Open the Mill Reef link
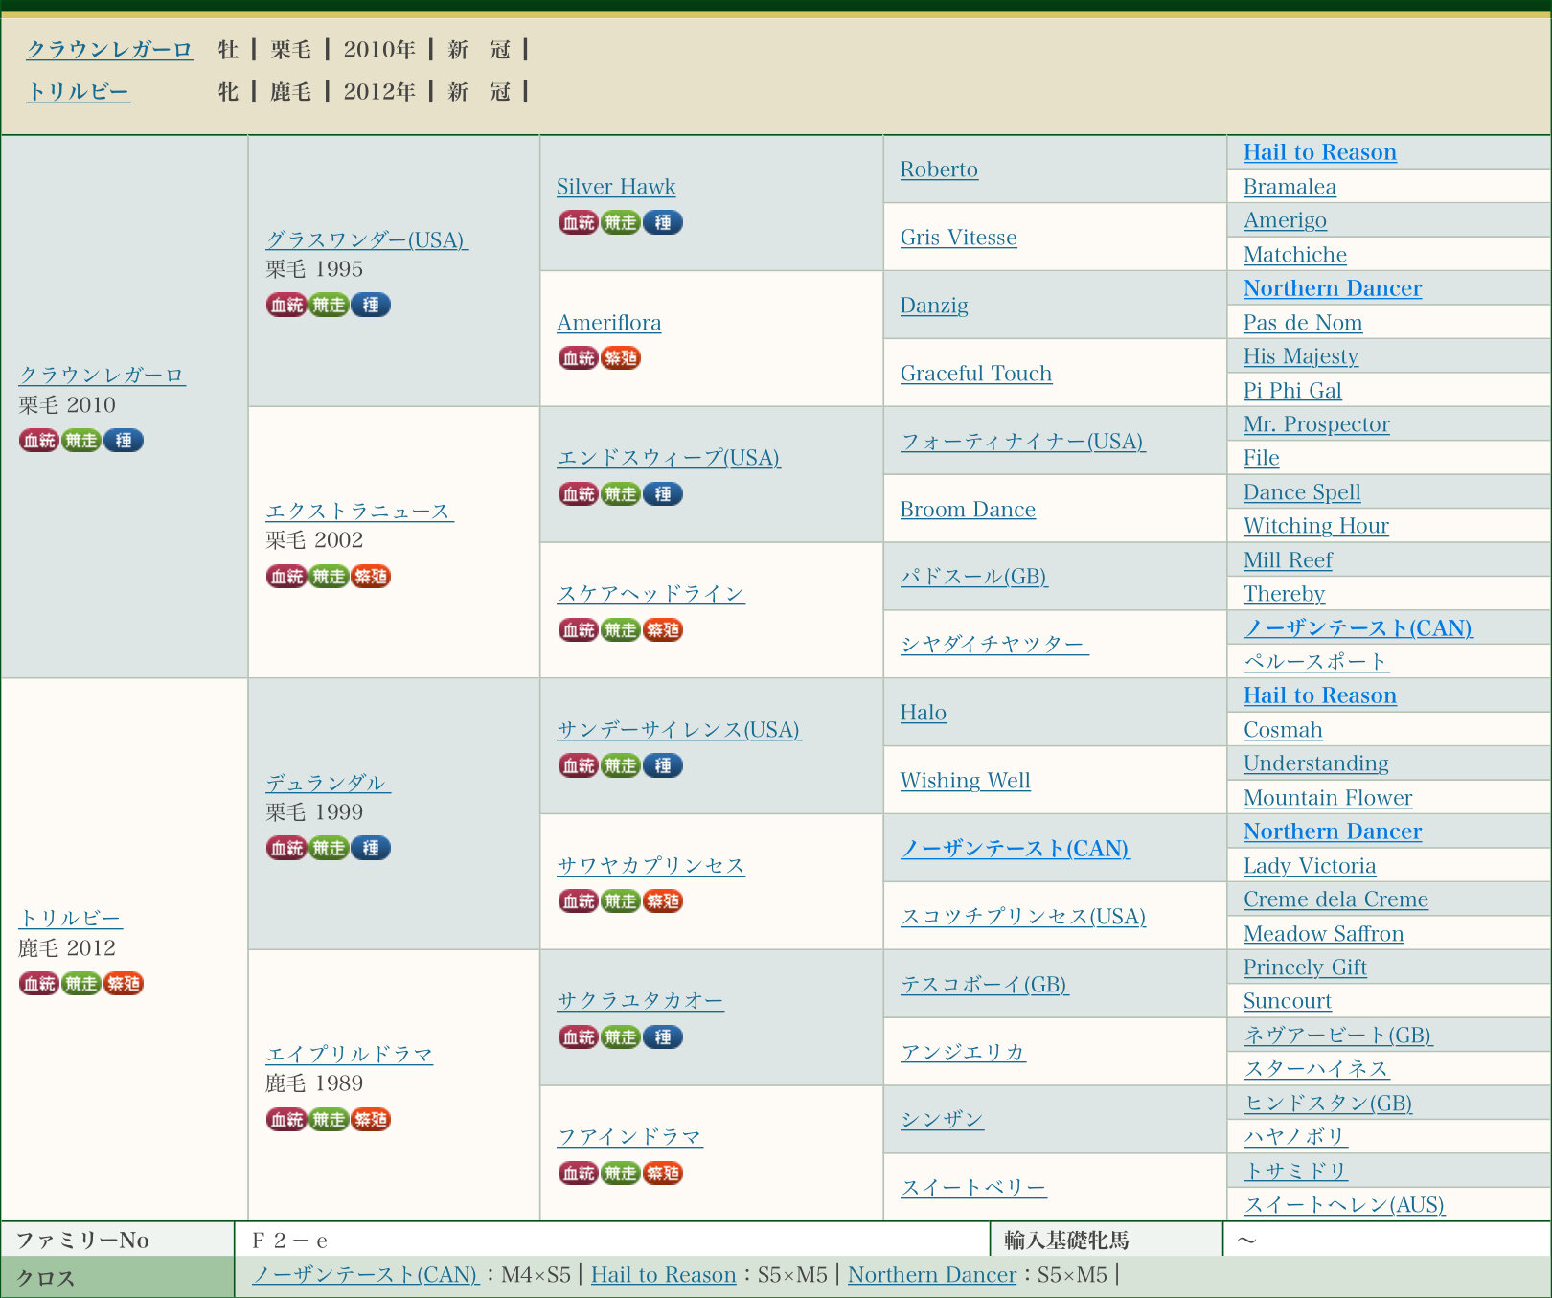 1288,560
